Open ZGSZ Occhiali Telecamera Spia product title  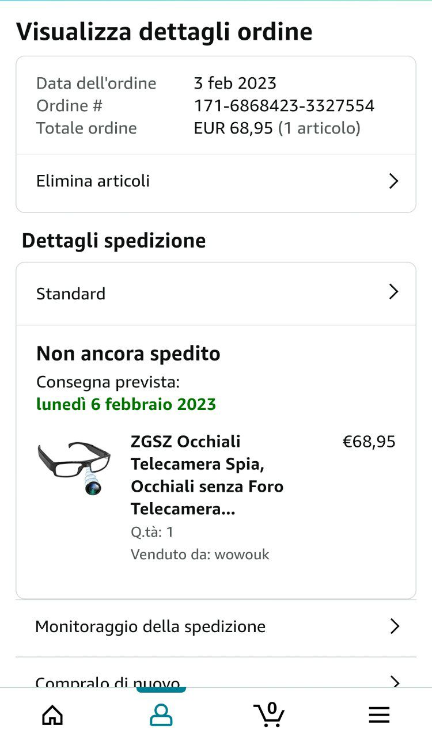tap(207, 475)
